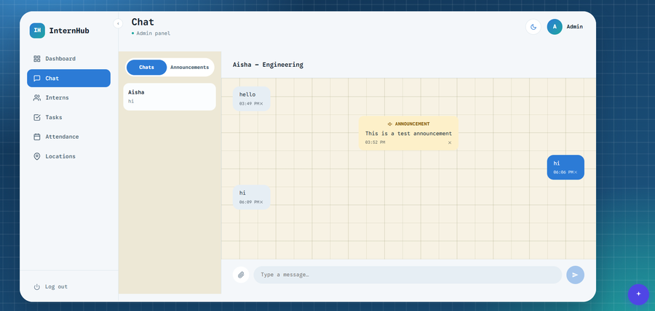Click the Chat bubble icon in sidebar

pyautogui.click(x=37, y=78)
